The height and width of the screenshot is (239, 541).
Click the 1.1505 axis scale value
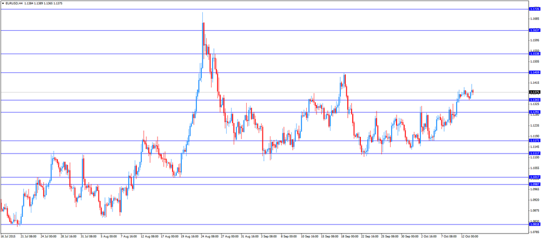pos(534,62)
